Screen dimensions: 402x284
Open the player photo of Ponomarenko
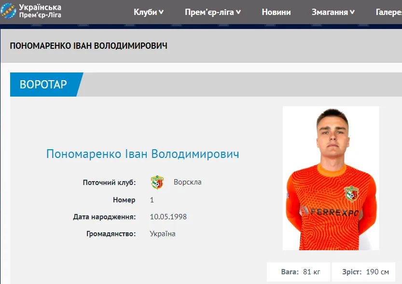331,178
